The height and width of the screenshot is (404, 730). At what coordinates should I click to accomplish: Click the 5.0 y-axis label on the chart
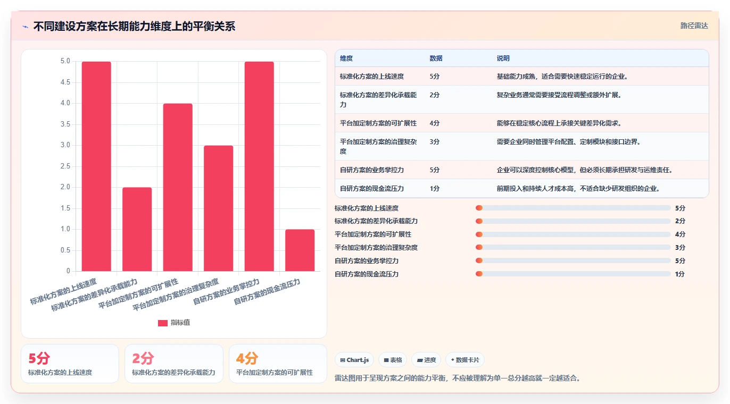coord(65,61)
